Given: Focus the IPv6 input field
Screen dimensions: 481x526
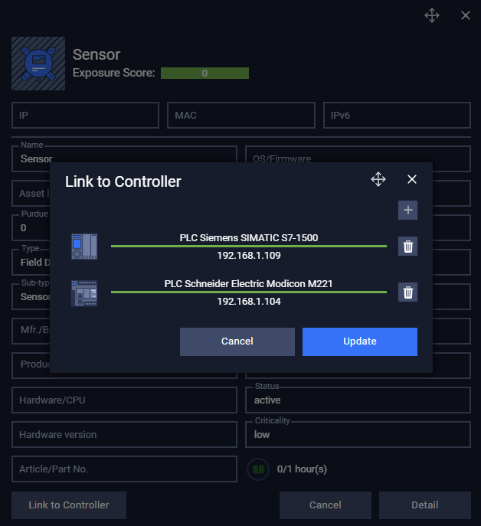Looking at the screenshot, I should pos(397,115).
